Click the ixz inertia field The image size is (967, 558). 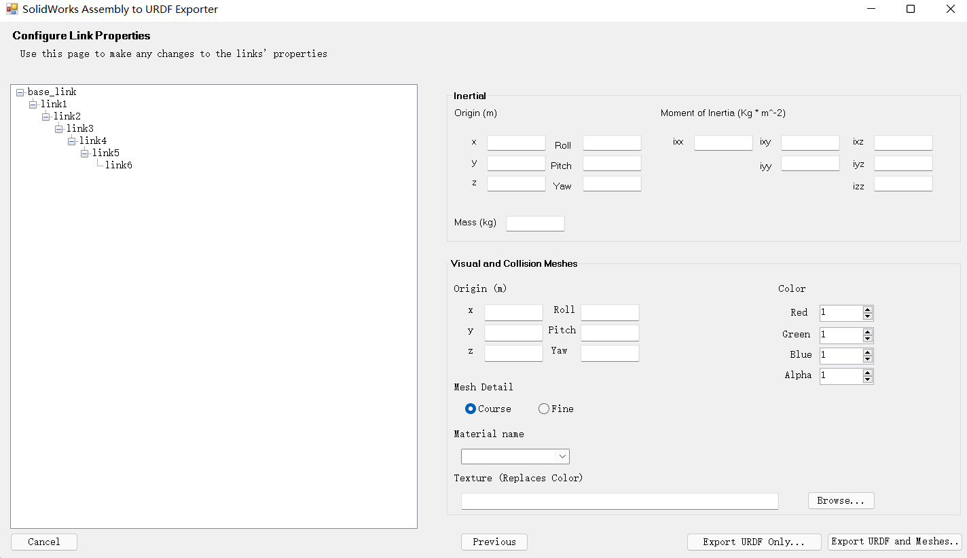click(903, 143)
